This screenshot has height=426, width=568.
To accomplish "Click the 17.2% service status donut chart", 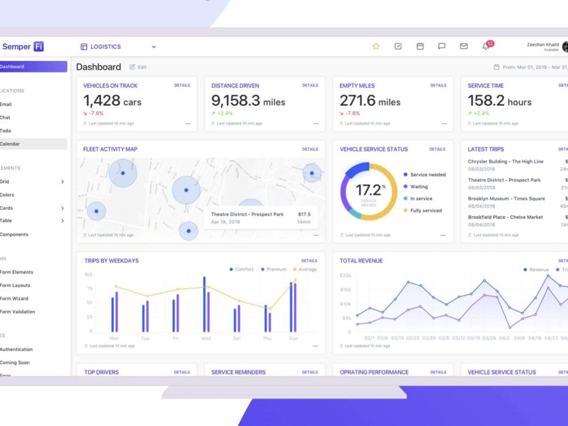I will [369, 191].
